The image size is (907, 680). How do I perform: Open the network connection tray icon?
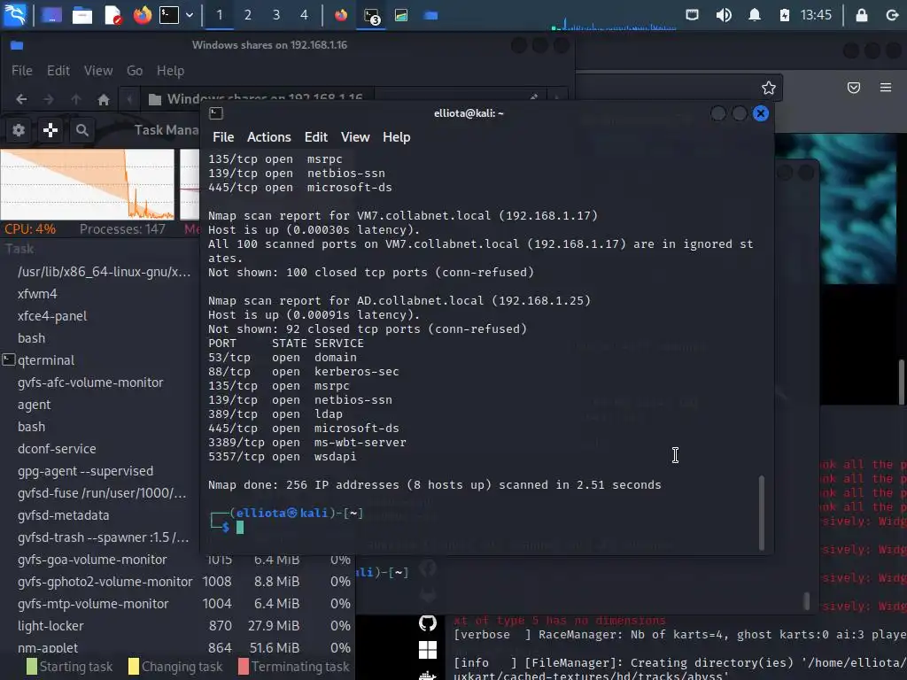(x=692, y=15)
